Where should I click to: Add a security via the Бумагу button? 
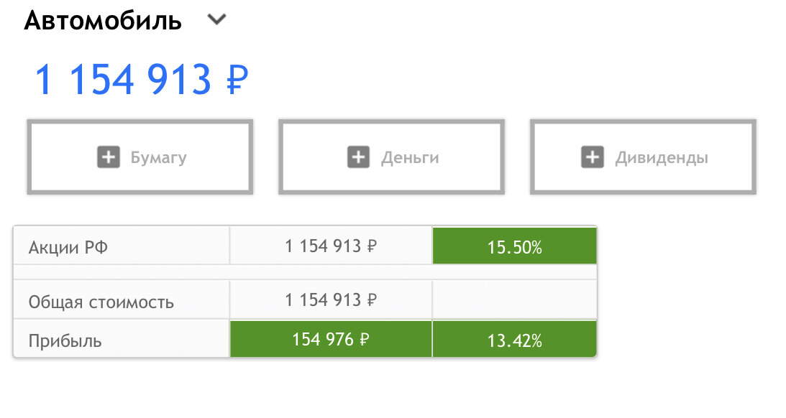[140, 157]
